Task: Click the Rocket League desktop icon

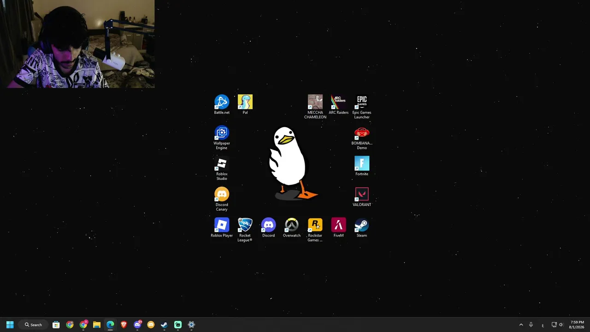Action: coord(245,230)
